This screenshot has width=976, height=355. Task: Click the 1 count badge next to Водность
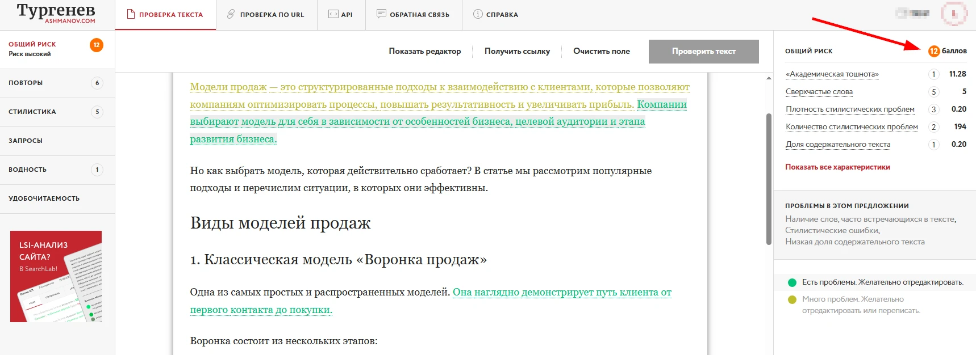pos(97,170)
